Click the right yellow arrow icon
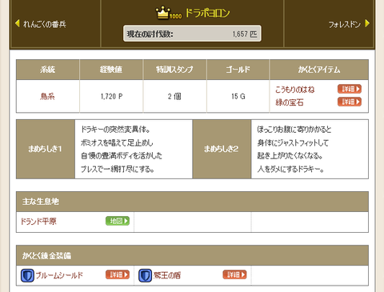This screenshot has width=384, height=292. [x=367, y=23]
